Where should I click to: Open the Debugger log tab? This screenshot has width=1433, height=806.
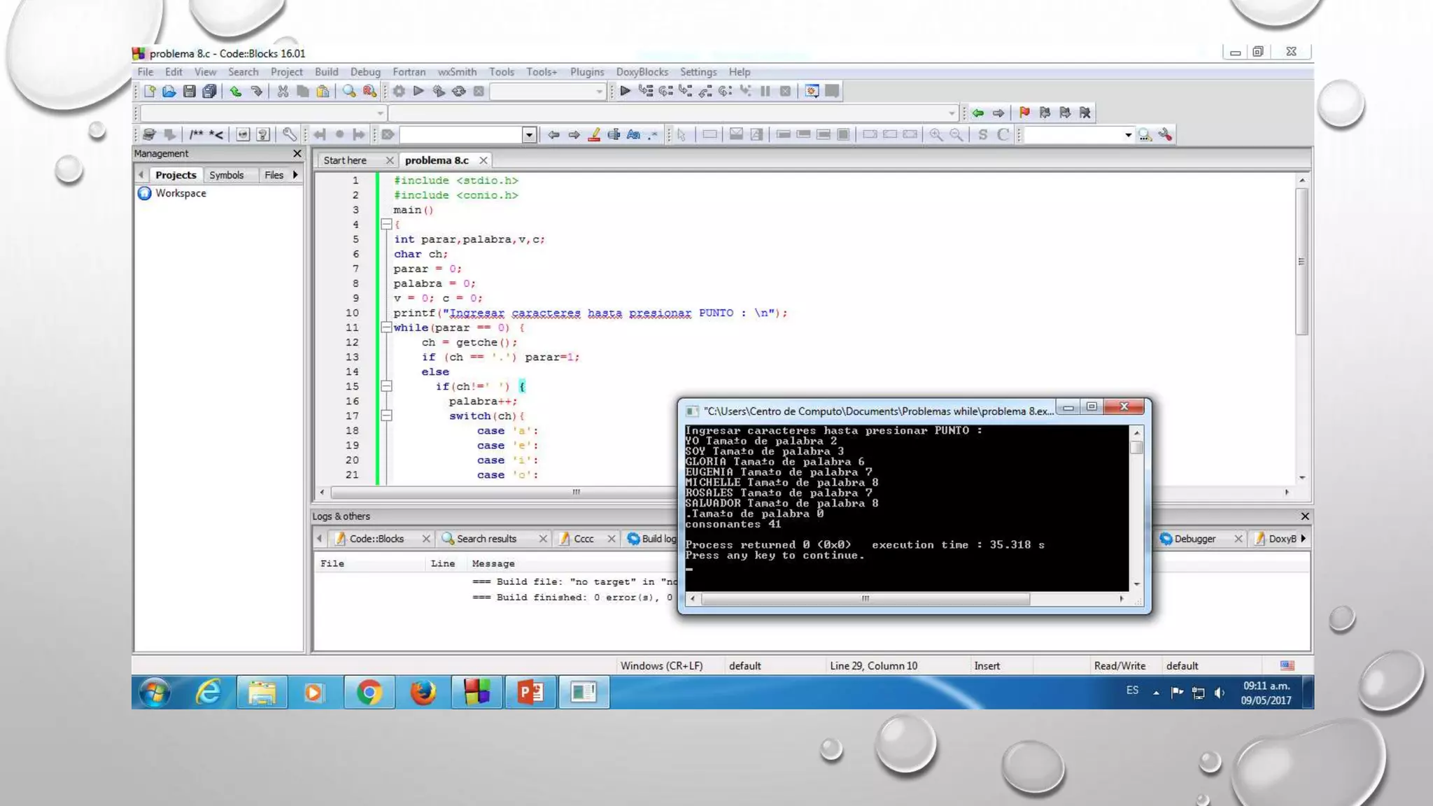coord(1194,539)
